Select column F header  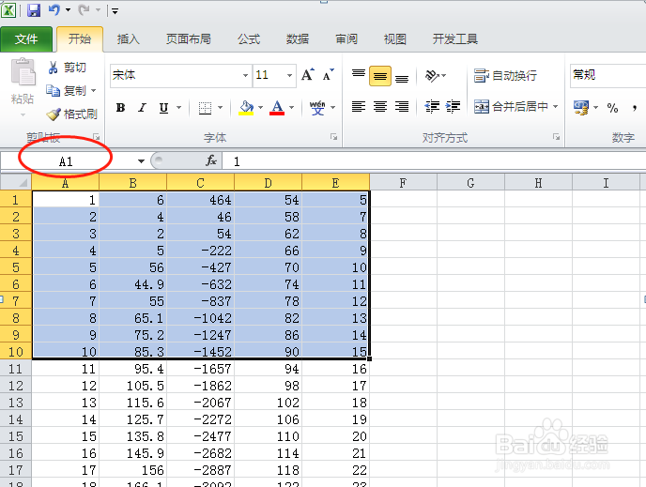403,183
